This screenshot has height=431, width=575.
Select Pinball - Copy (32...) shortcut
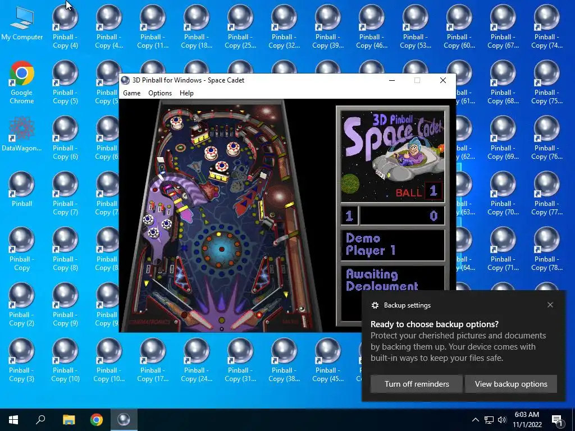click(x=284, y=27)
